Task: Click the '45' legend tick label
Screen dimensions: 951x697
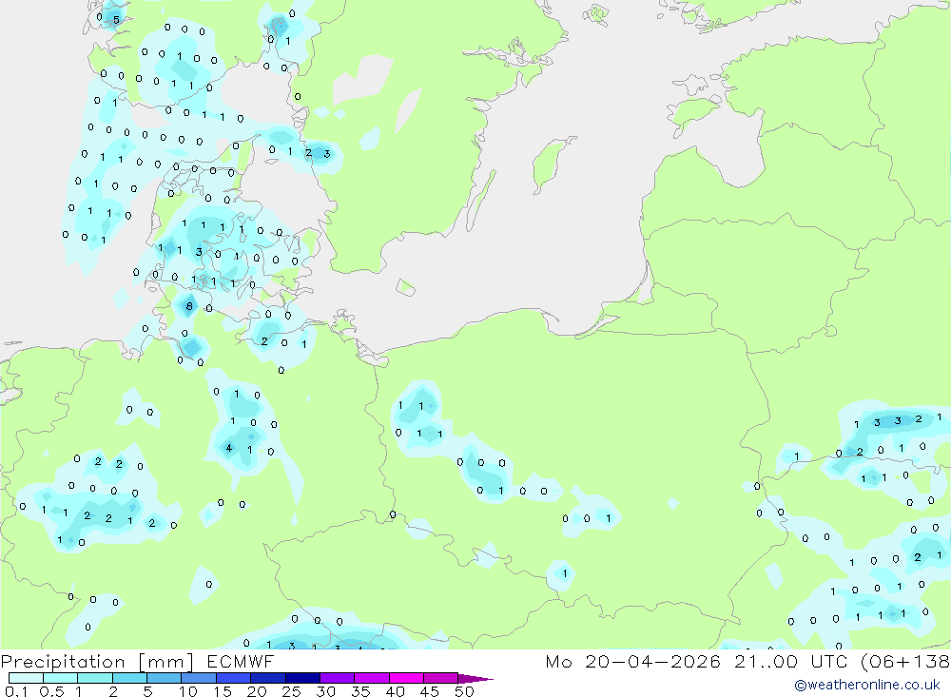Action: coord(430,691)
